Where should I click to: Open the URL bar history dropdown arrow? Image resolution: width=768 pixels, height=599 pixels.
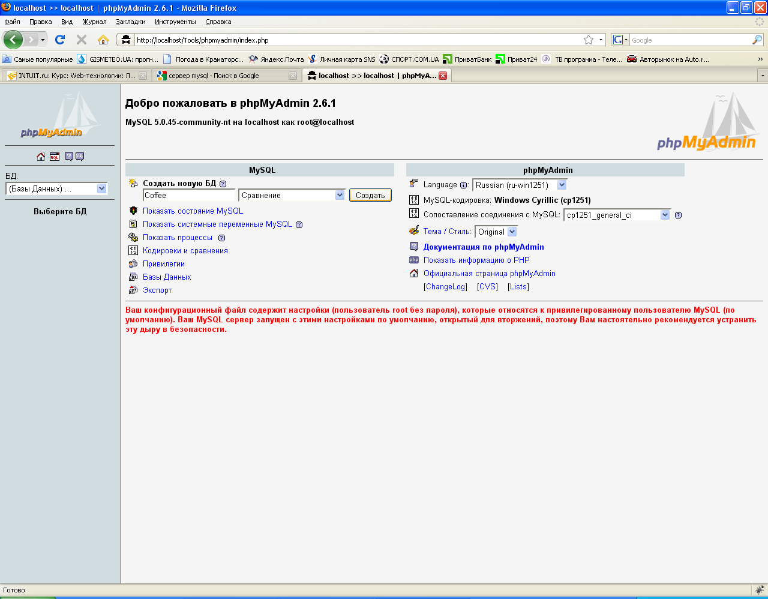click(x=601, y=40)
